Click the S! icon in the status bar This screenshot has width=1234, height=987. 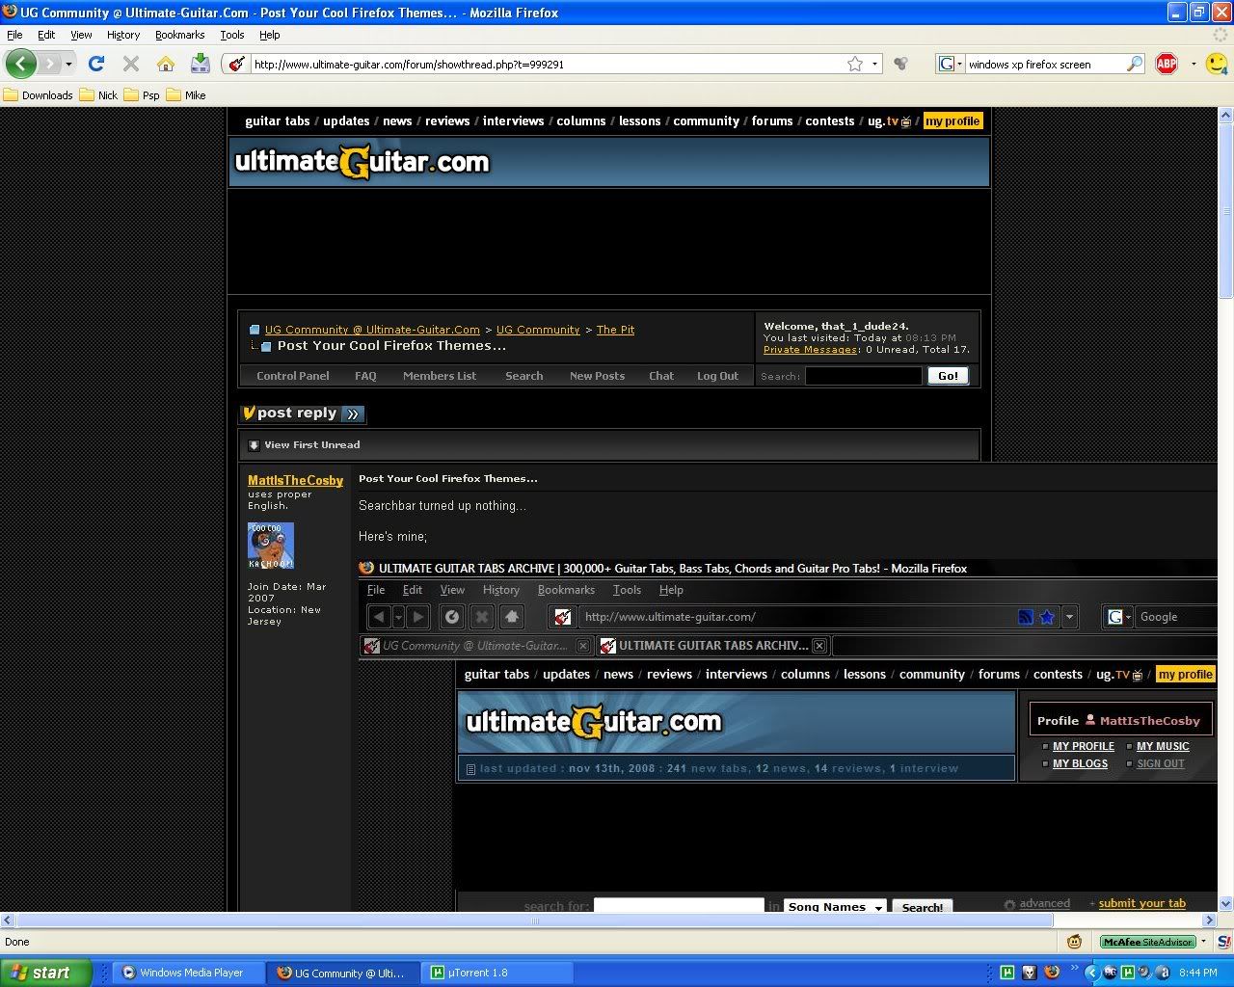(x=1223, y=942)
